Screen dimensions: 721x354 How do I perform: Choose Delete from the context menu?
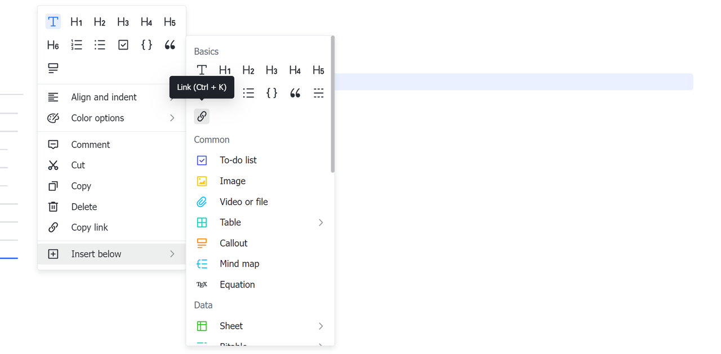112,207
